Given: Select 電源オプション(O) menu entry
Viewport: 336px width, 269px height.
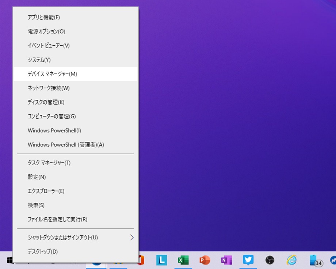Looking at the screenshot, I should pyautogui.click(x=76, y=31).
